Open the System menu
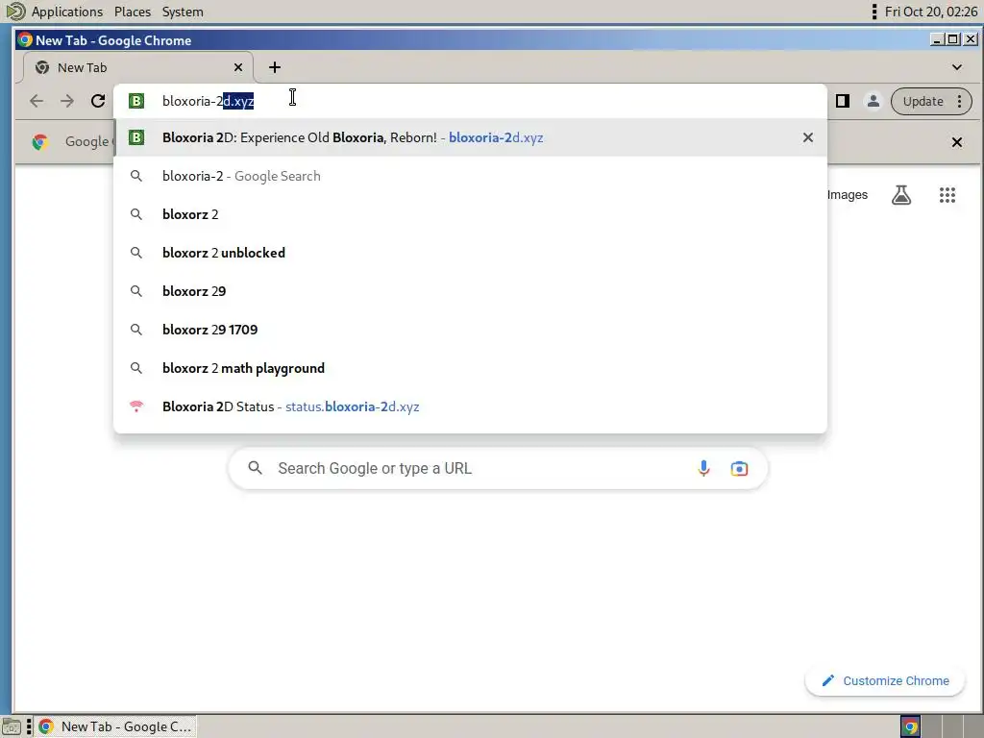 pyautogui.click(x=183, y=12)
